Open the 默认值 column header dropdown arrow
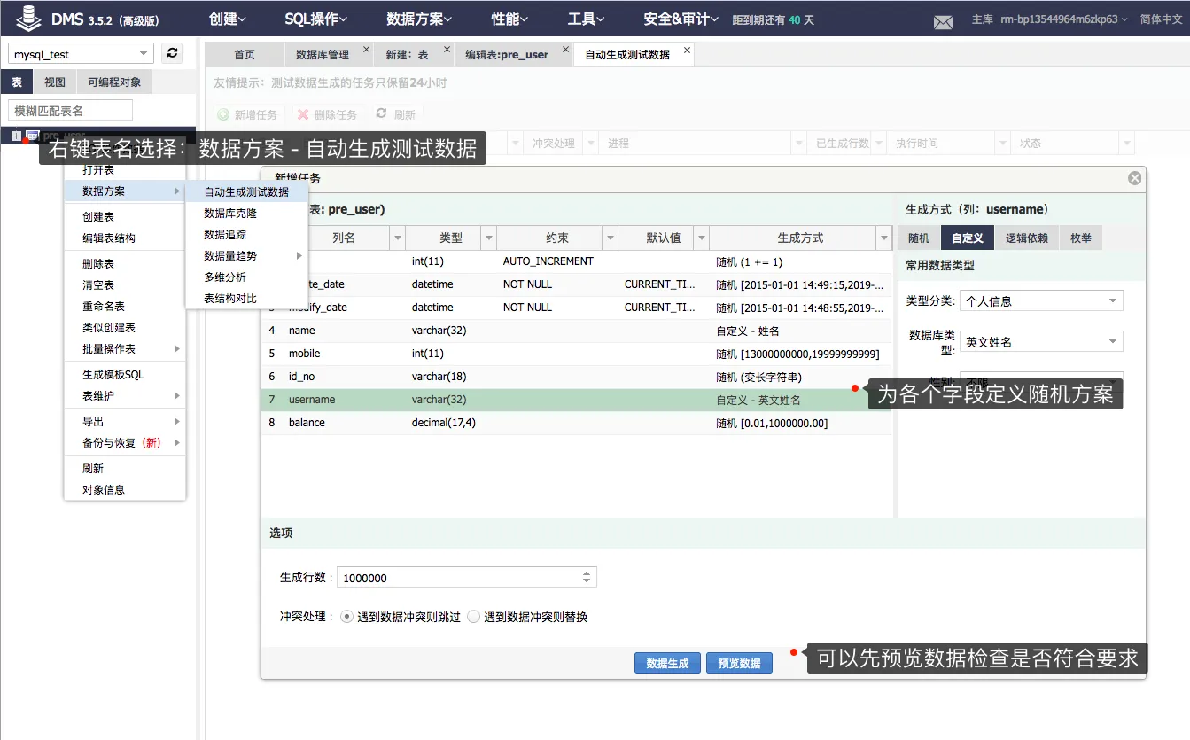This screenshot has width=1190, height=740. pyautogui.click(x=701, y=238)
